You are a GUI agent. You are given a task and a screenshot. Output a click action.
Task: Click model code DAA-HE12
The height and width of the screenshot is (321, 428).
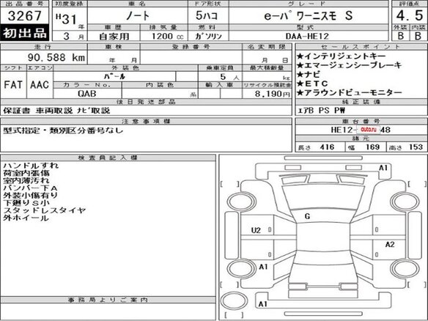coord(307,36)
